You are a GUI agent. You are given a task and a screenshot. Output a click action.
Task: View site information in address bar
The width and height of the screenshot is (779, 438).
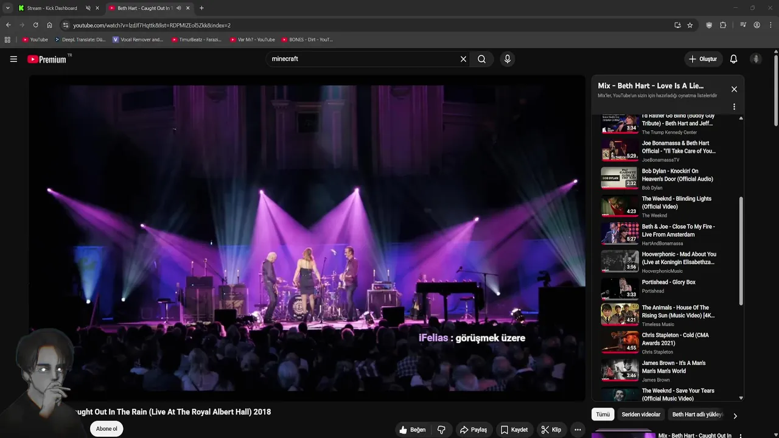coord(66,25)
